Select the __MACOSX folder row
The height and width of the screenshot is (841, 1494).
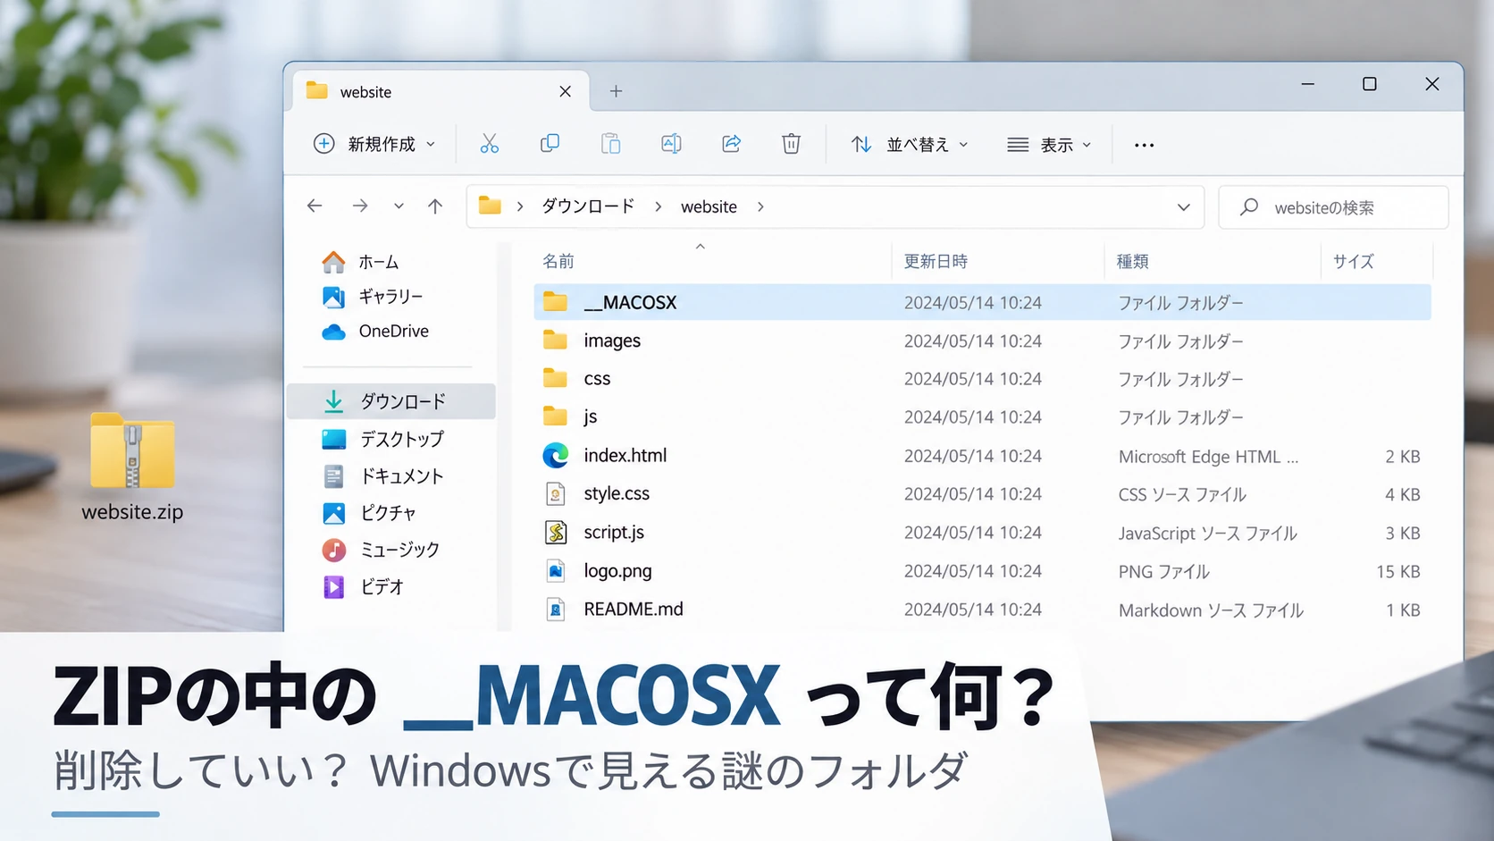pyautogui.click(x=982, y=302)
